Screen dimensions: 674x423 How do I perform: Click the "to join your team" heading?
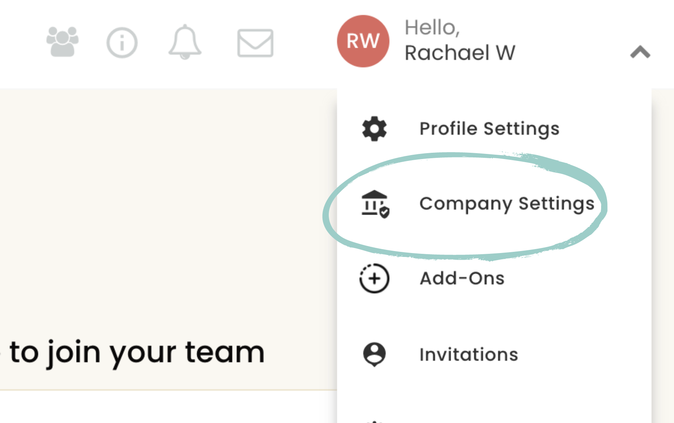pos(137,352)
